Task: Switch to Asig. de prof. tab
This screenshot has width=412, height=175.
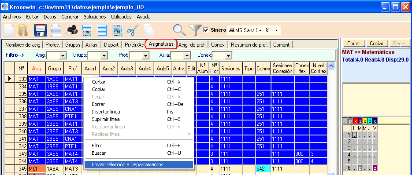Action: tap(193, 45)
